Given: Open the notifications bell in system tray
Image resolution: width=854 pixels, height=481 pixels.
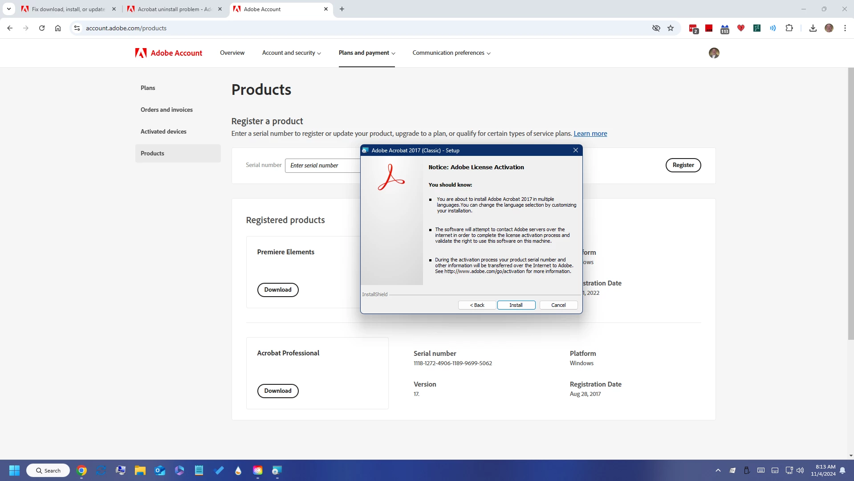Looking at the screenshot, I should tap(842, 470).
